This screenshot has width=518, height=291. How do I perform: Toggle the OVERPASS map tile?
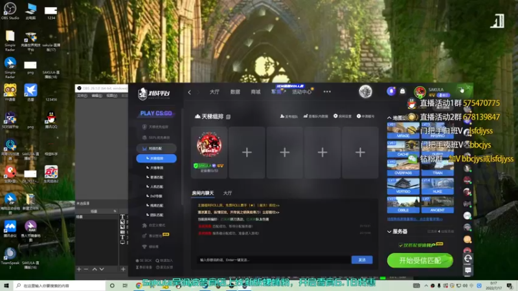click(x=403, y=167)
